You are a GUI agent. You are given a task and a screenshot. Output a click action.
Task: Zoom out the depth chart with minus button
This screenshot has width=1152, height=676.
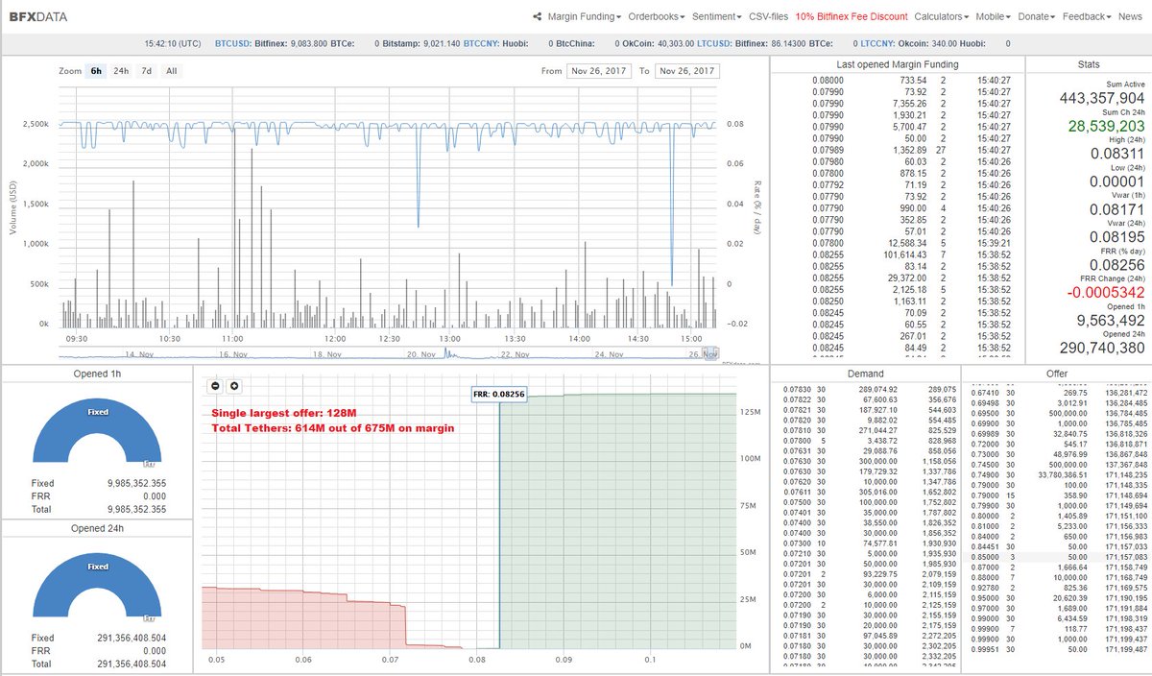216,385
